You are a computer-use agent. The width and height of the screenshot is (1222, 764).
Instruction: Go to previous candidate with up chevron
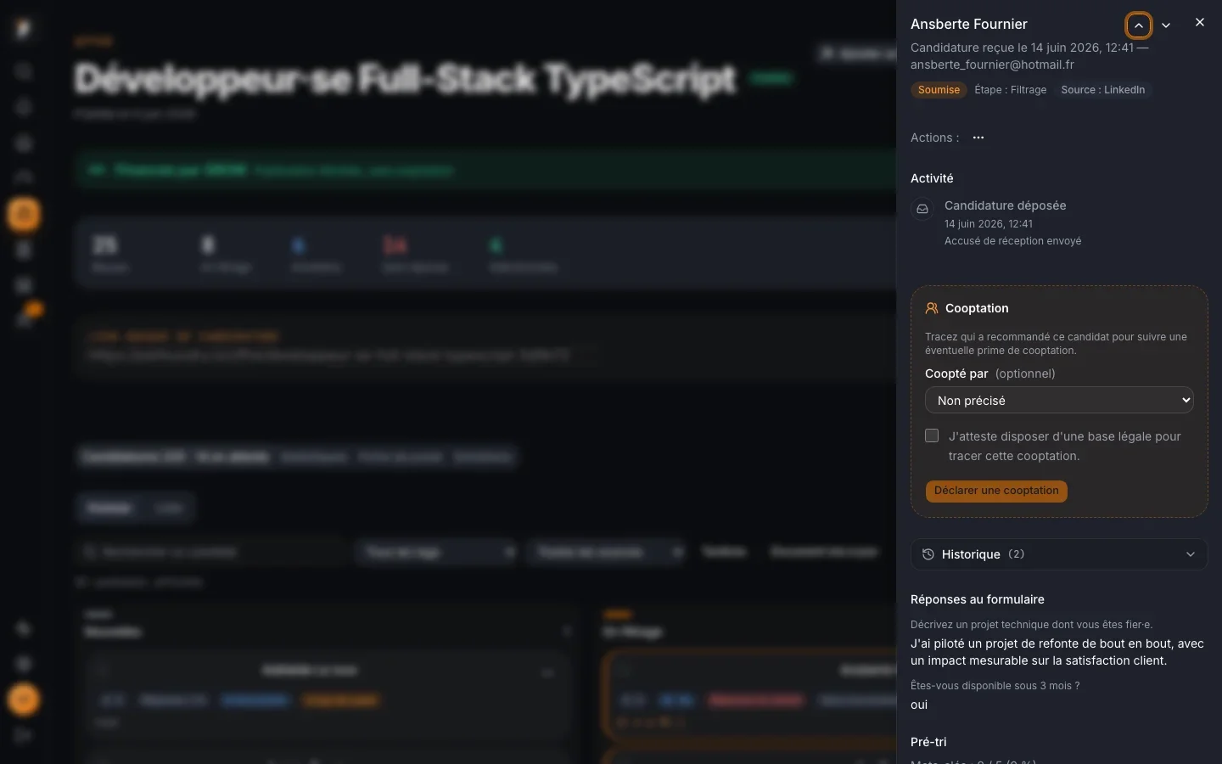pyautogui.click(x=1139, y=25)
